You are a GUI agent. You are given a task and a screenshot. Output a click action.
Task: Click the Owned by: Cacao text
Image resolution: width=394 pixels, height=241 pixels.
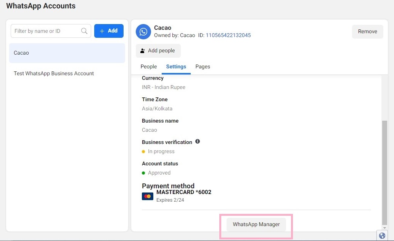tap(174, 35)
